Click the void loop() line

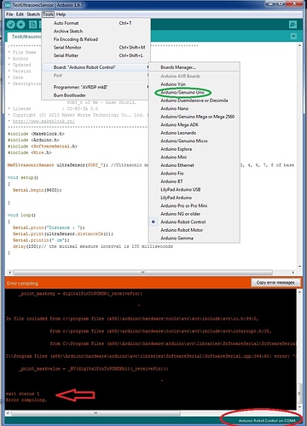click(x=21, y=215)
